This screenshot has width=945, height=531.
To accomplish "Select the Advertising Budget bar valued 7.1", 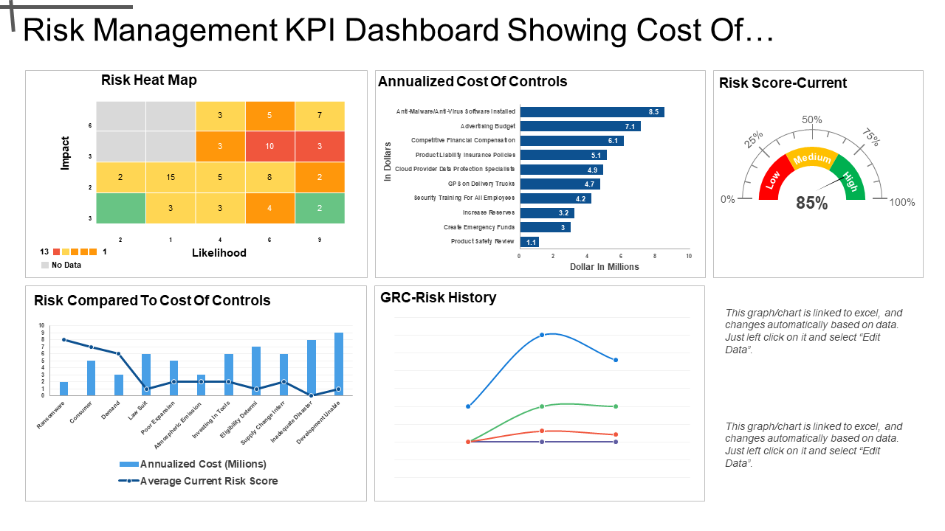I will click(x=580, y=126).
